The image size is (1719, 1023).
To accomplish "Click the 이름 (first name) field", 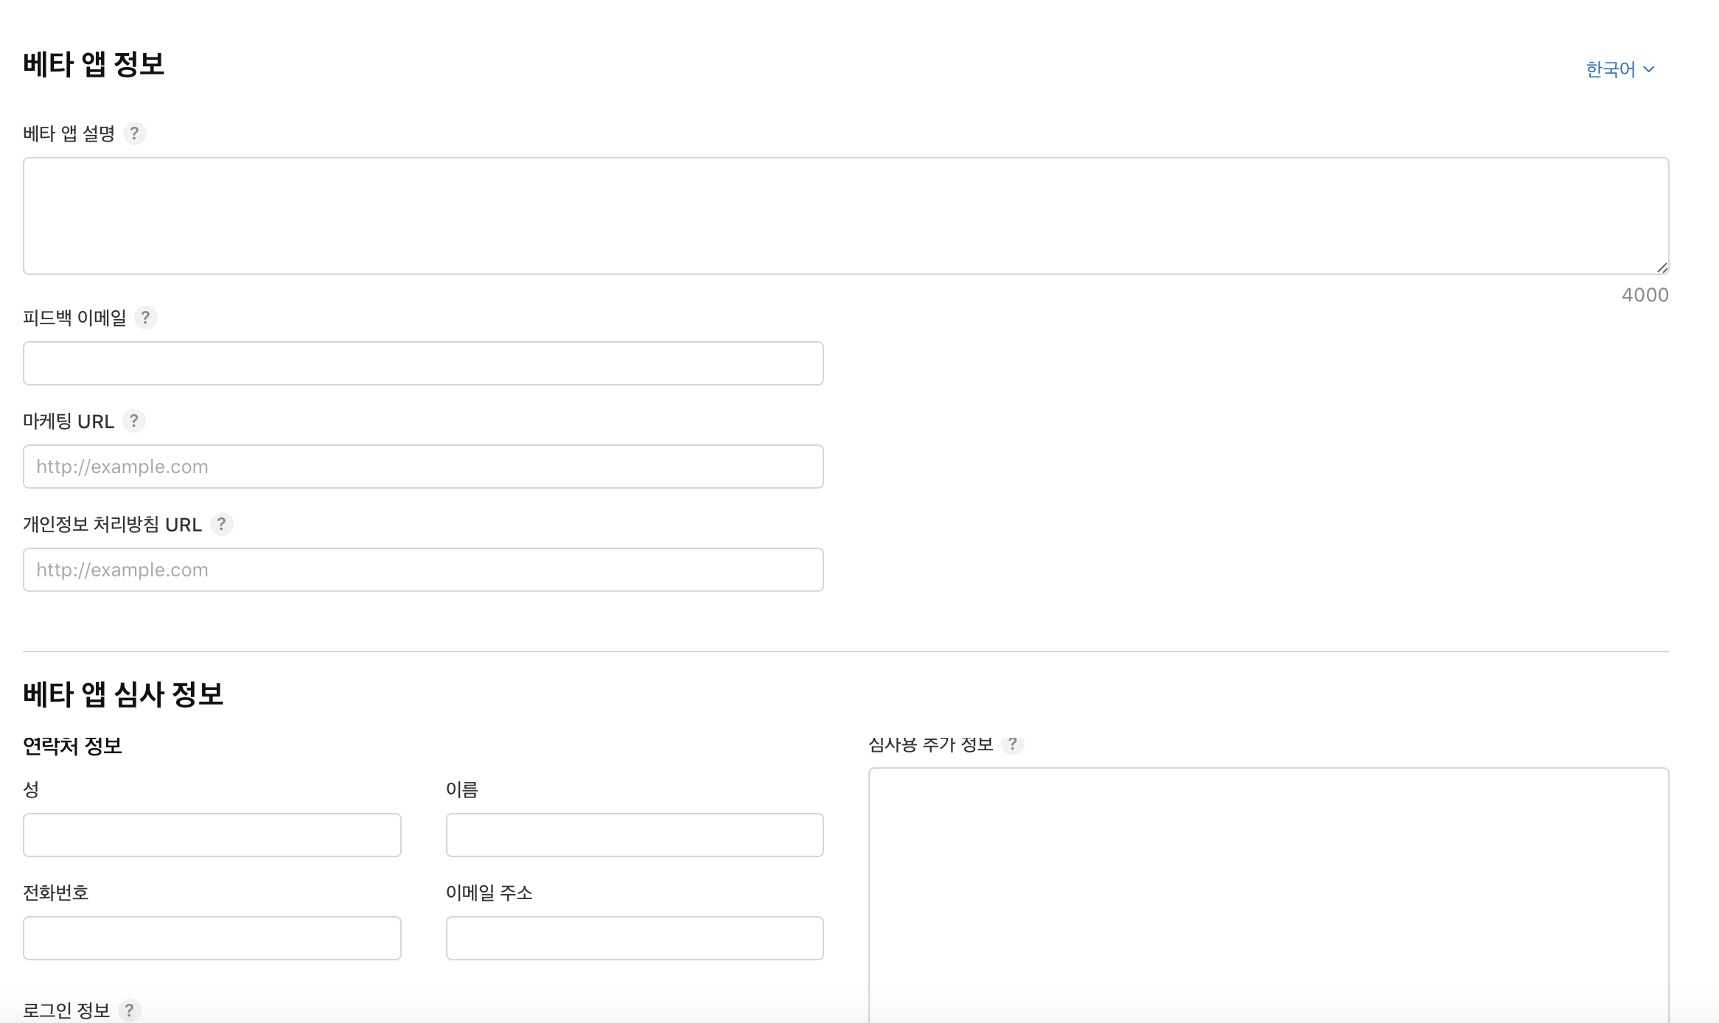I will pos(635,835).
